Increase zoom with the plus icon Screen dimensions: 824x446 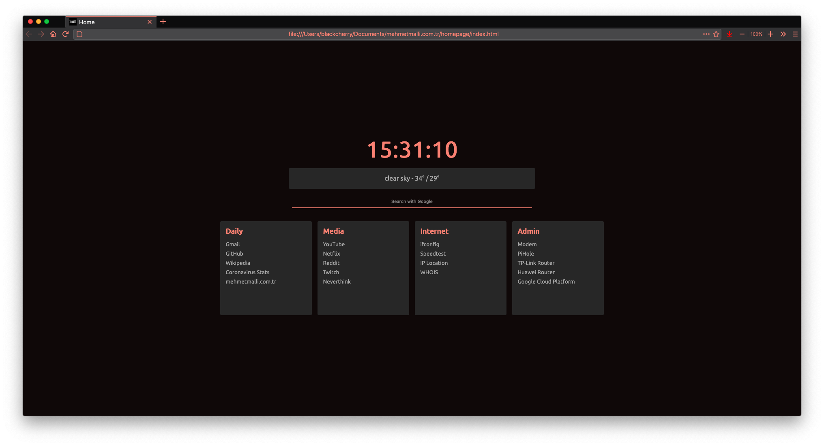click(x=770, y=34)
